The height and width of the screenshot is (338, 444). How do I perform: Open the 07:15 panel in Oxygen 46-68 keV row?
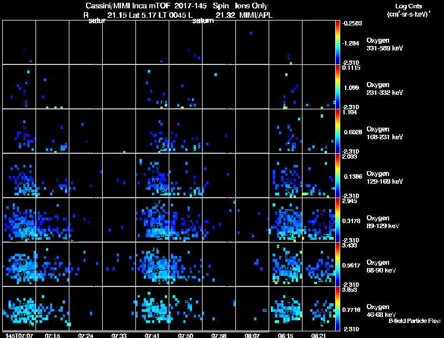click(52, 309)
